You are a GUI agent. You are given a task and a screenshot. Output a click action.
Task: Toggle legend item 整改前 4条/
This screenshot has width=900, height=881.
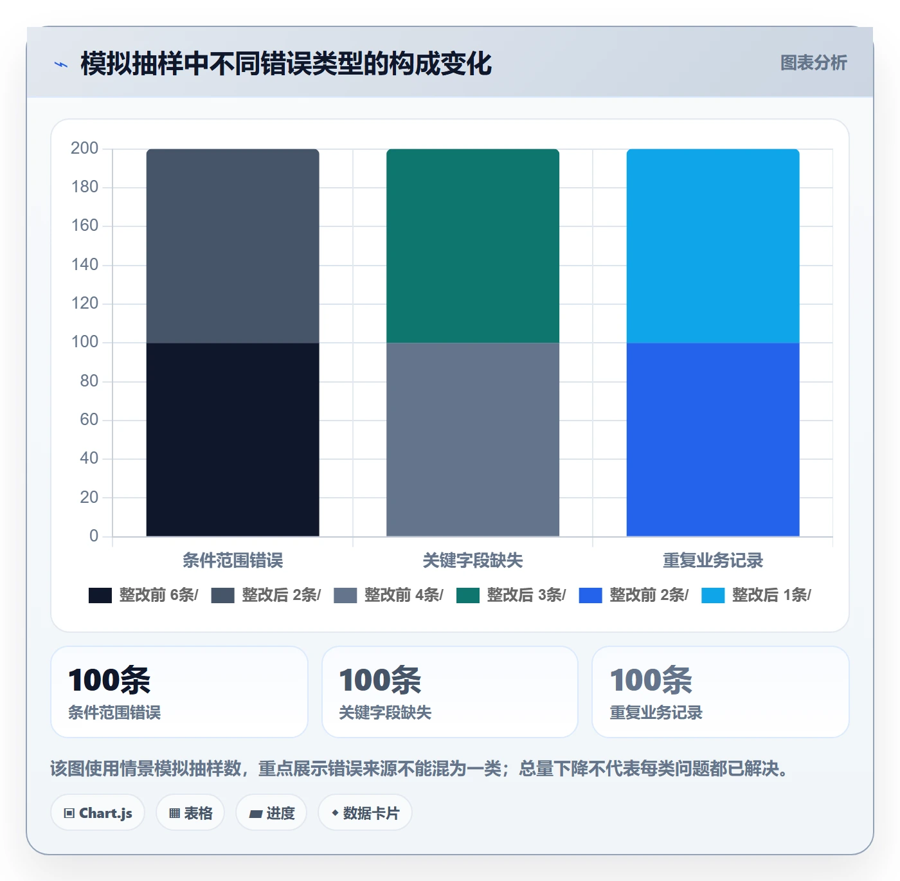pos(388,595)
